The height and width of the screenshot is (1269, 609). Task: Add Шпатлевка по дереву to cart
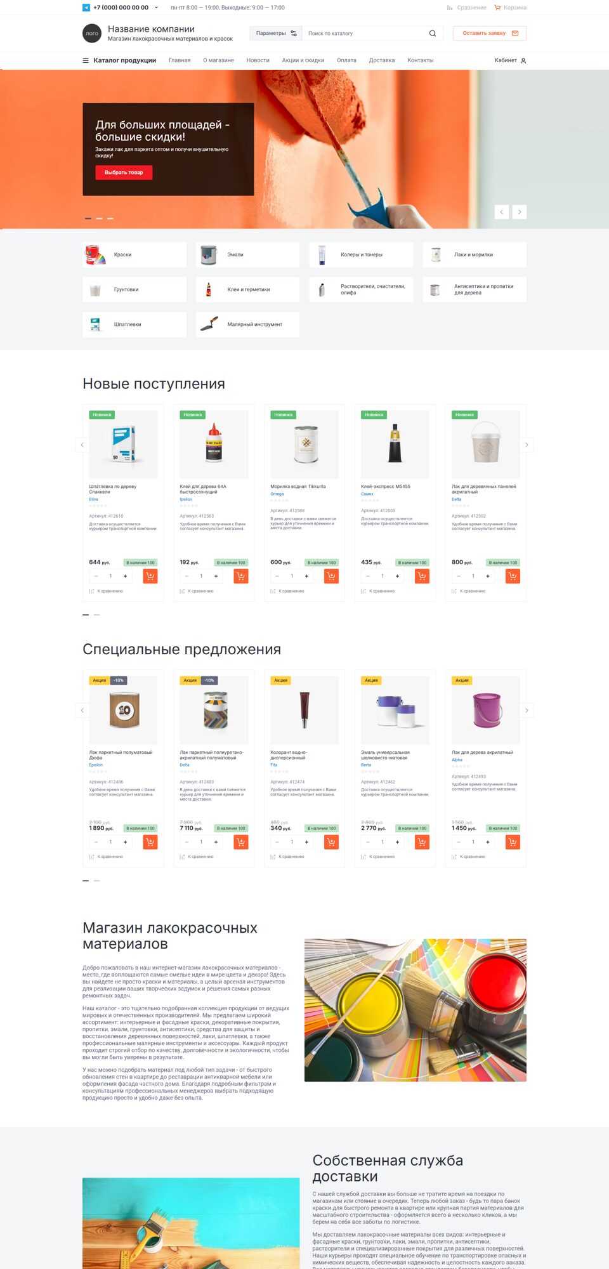pyautogui.click(x=150, y=576)
